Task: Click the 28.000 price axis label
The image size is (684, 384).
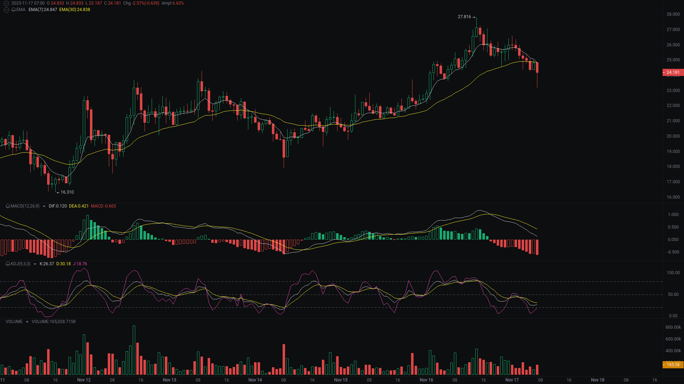Action: [x=673, y=14]
